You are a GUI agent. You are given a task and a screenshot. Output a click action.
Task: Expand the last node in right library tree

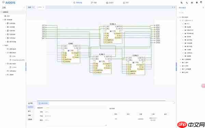[181, 72]
